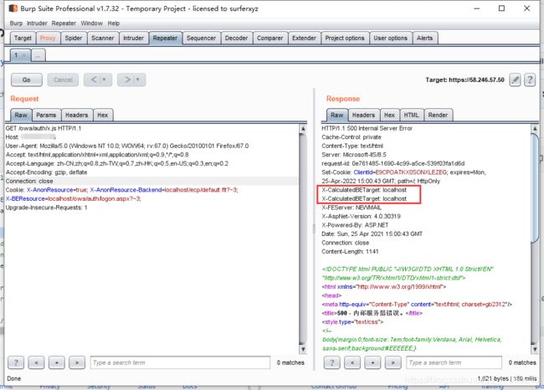Viewport: 544px width, 390px height.
Task: Switch to the Comparer tab
Action: pos(270,38)
